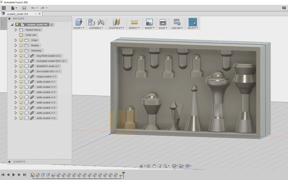
Task: Open the CONSTRUCT menu
Action: (116, 28)
